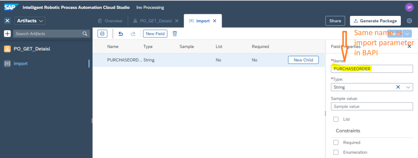Open the SP user avatar menu

tap(409, 7)
